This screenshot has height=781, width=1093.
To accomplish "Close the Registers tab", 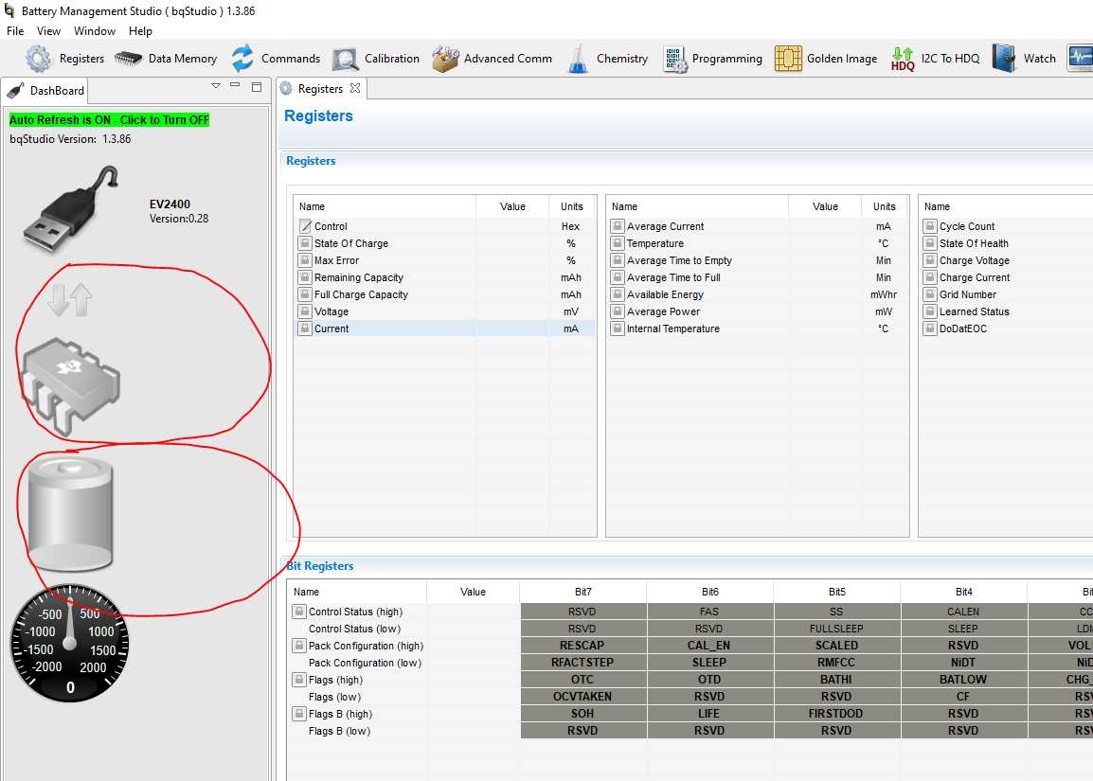I will click(355, 88).
